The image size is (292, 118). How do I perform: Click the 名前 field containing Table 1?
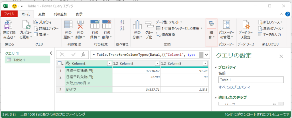pyautogui.click(x=251, y=80)
